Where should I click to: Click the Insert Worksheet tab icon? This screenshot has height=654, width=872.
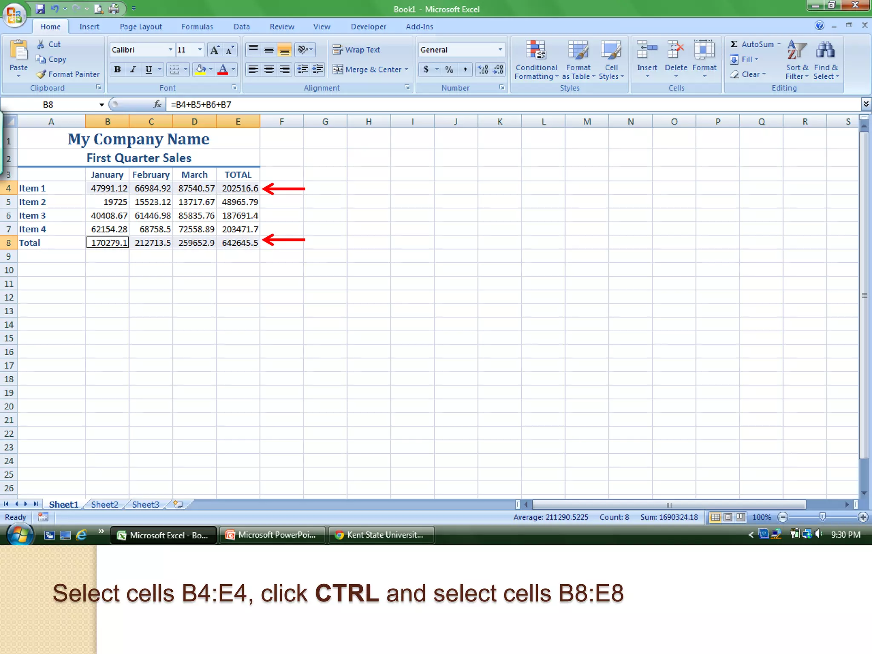click(x=178, y=504)
